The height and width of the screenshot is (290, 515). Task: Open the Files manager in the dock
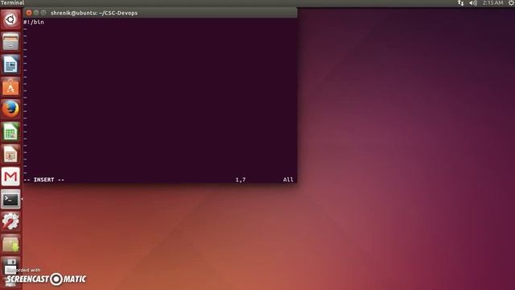point(10,42)
